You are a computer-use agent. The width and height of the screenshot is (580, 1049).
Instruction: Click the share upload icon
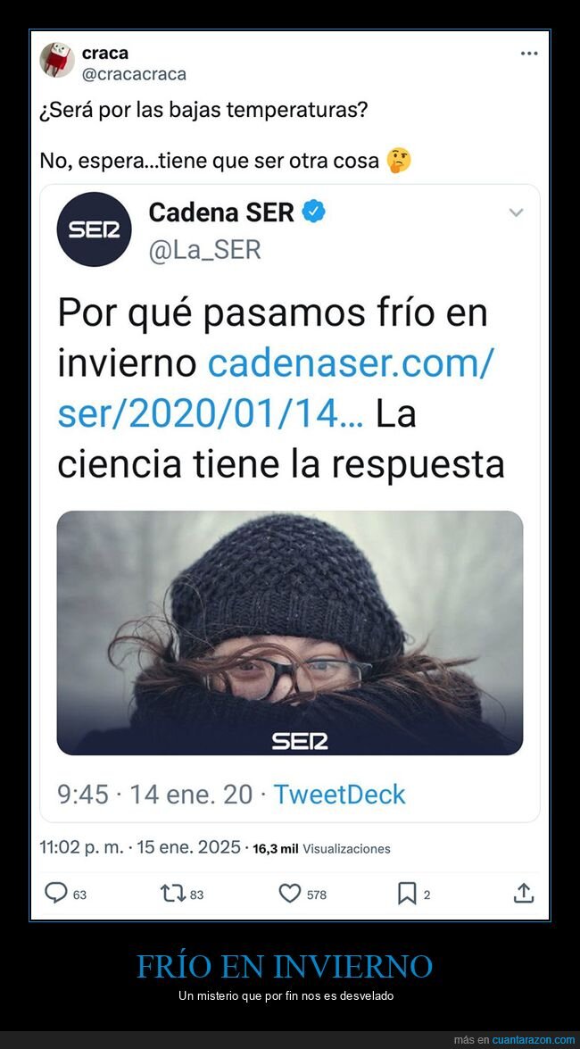point(524,893)
